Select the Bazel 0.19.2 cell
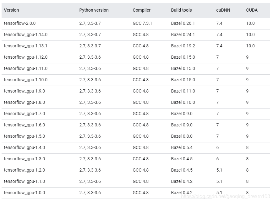The height and width of the screenshot is (202, 273). [183, 46]
